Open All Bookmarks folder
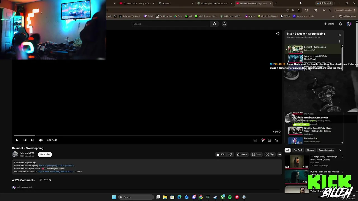 (347, 16)
